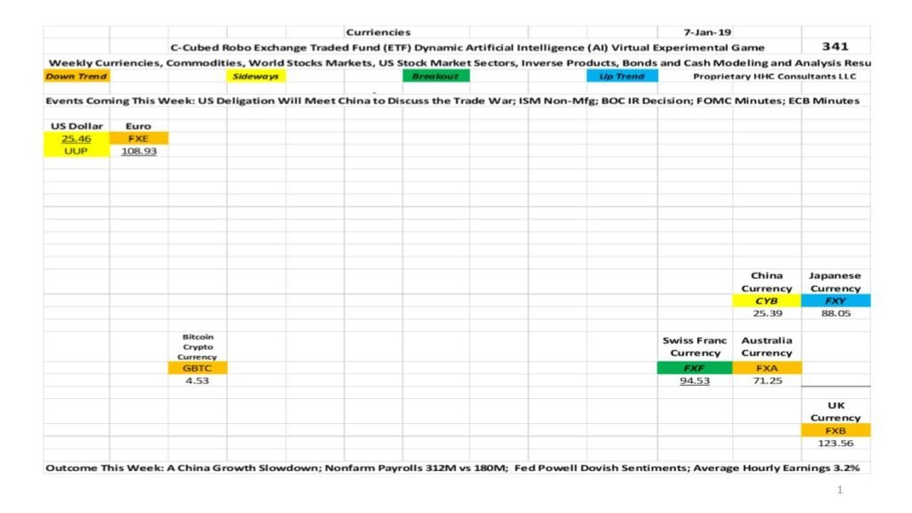Select the Curriencies title cell

pos(378,32)
